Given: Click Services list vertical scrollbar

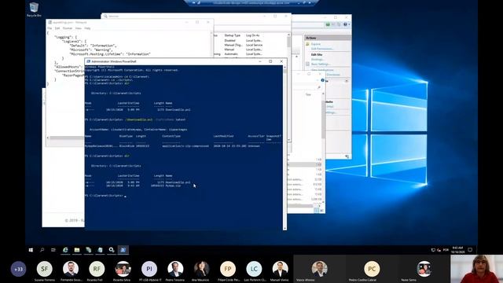Looking at the screenshot, I should (289, 88).
